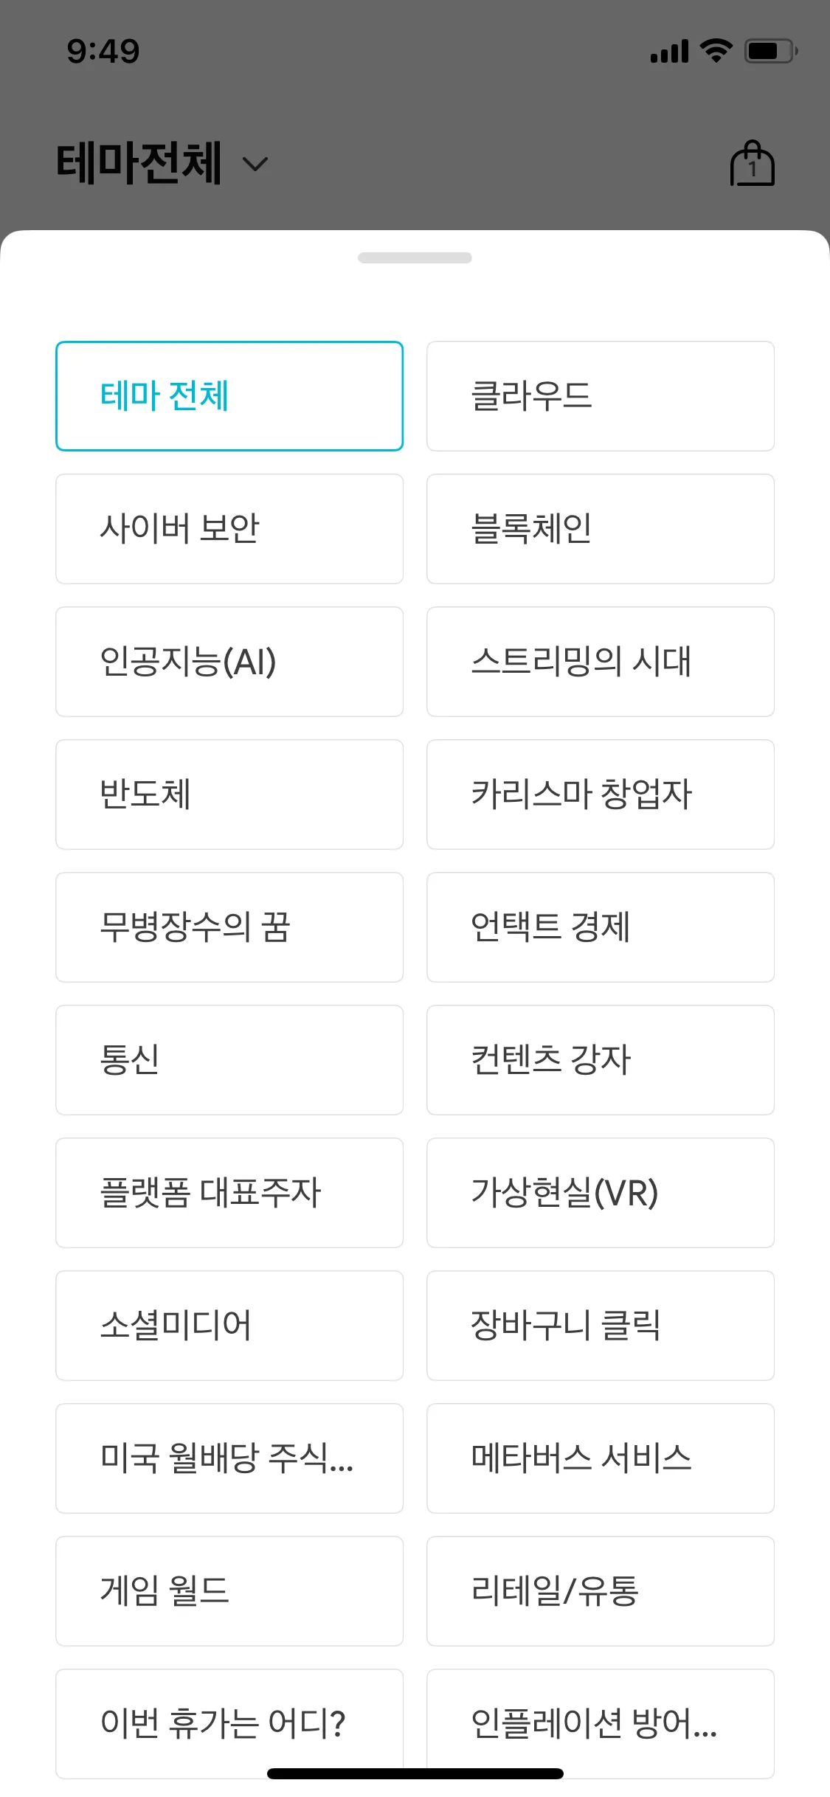This screenshot has width=830, height=1797.
Task: Pick the 블록체인 theme
Action: 600,529
